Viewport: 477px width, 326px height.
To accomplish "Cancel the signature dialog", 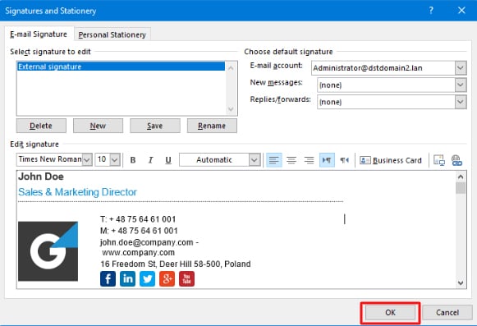I will (447, 313).
